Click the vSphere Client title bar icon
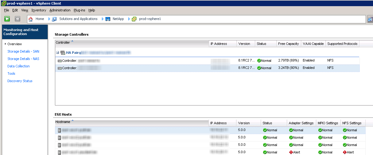This screenshot has width=373, height=155. (3, 3)
